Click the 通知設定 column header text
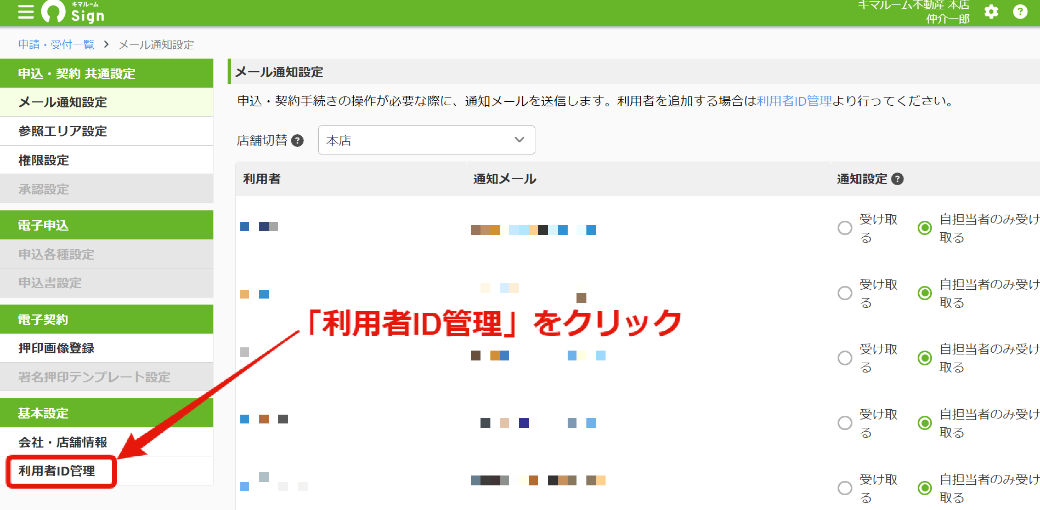 [x=862, y=179]
